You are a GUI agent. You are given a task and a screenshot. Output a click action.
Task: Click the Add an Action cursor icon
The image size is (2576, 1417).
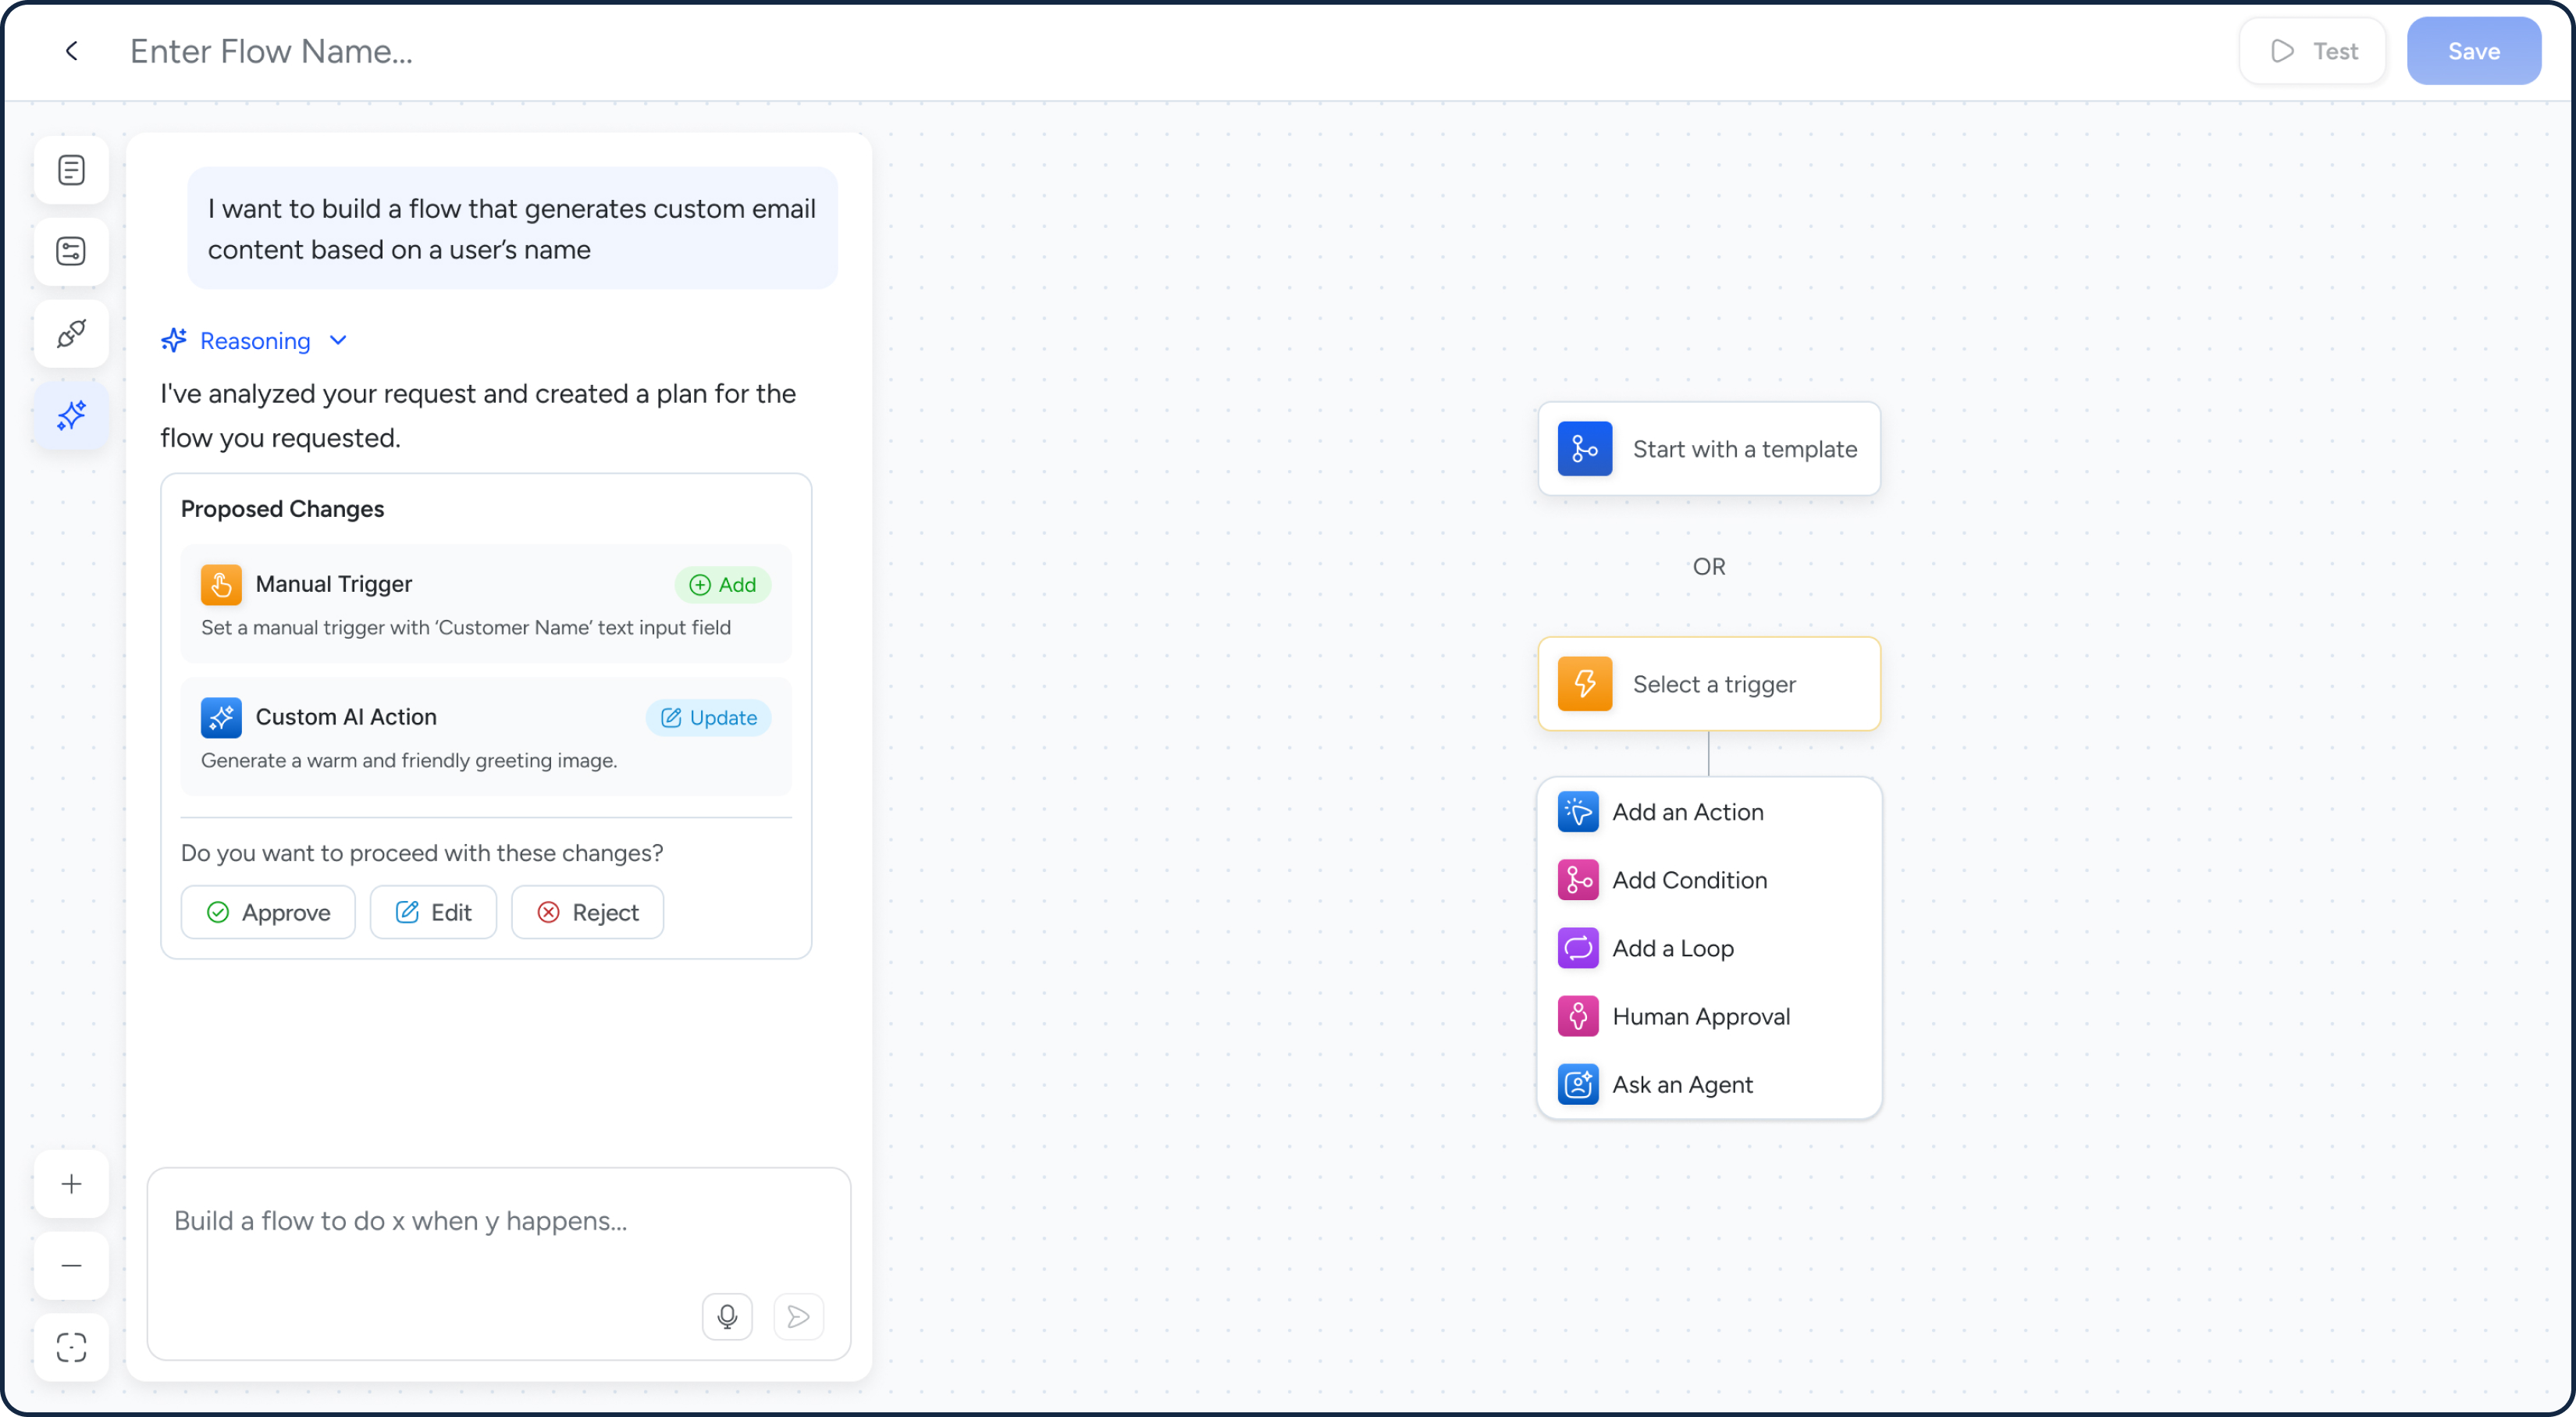click(x=1578, y=812)
